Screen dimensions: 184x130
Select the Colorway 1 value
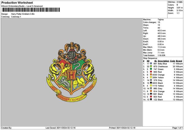[x=16, y=17]
